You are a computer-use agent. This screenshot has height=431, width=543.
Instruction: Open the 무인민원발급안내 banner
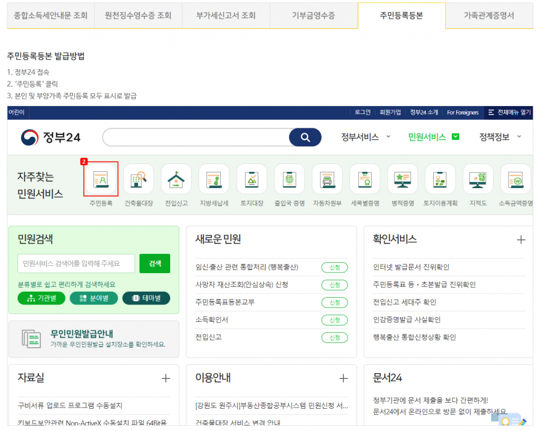[x=94, y=339]
